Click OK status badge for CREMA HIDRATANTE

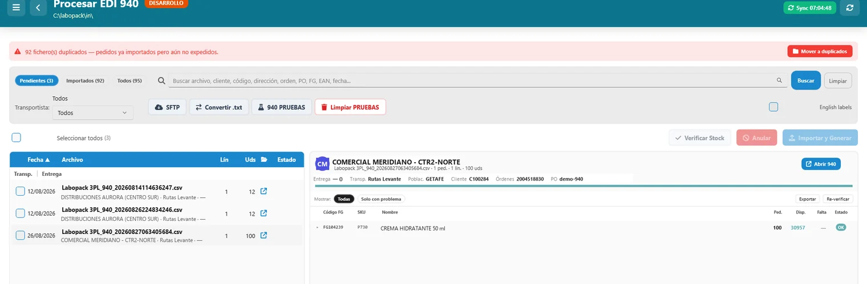click(841, 228)
